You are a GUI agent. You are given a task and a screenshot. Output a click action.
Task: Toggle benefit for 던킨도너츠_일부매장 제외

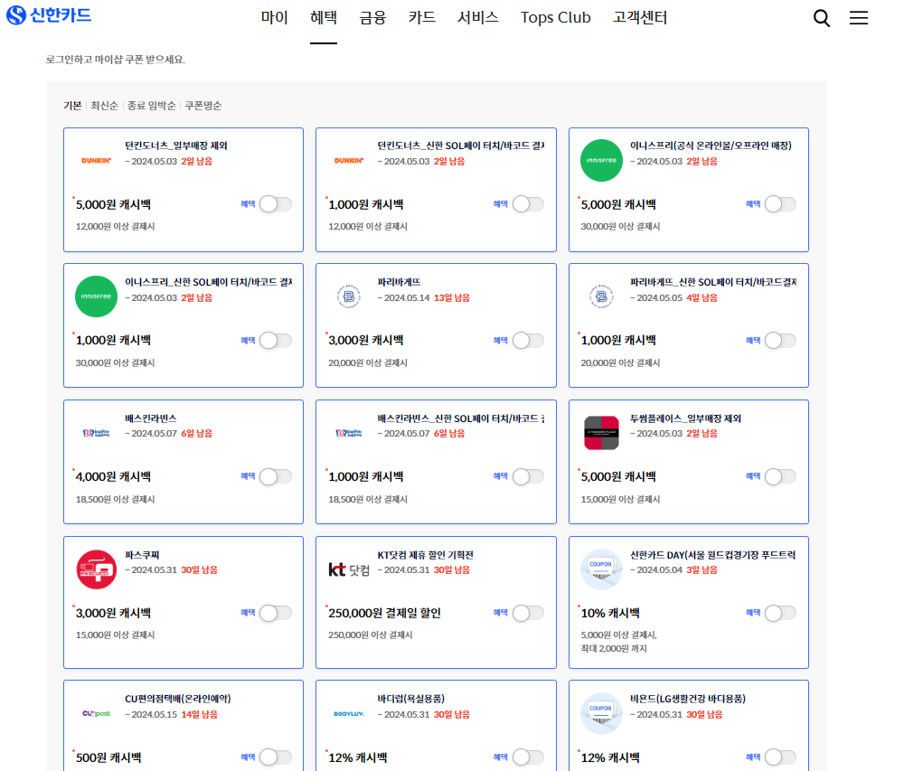coord(276,204)
